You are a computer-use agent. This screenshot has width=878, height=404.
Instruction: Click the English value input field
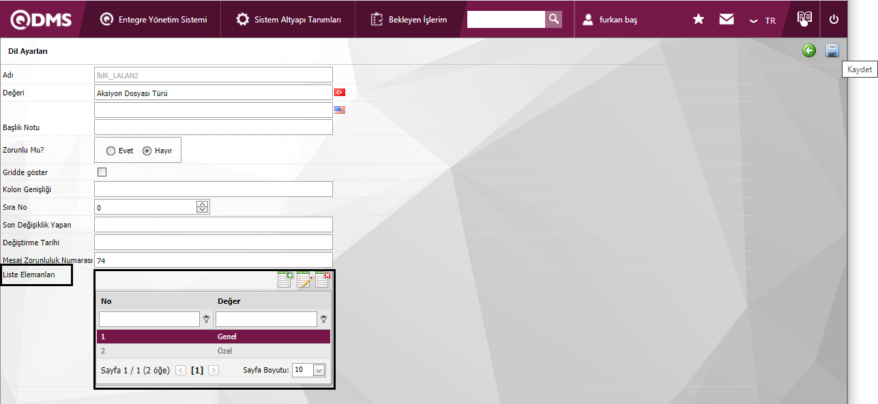coord(214,110)
